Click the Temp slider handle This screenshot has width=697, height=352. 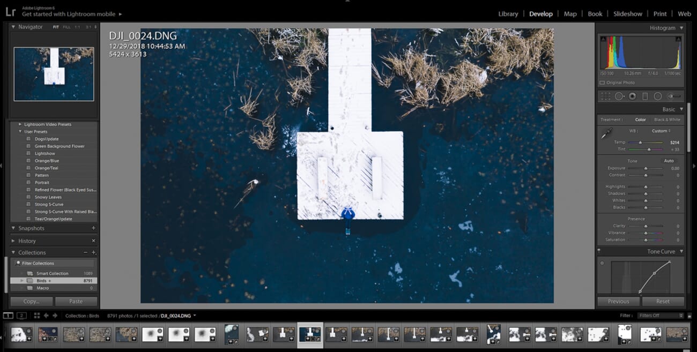pos(640,143)
